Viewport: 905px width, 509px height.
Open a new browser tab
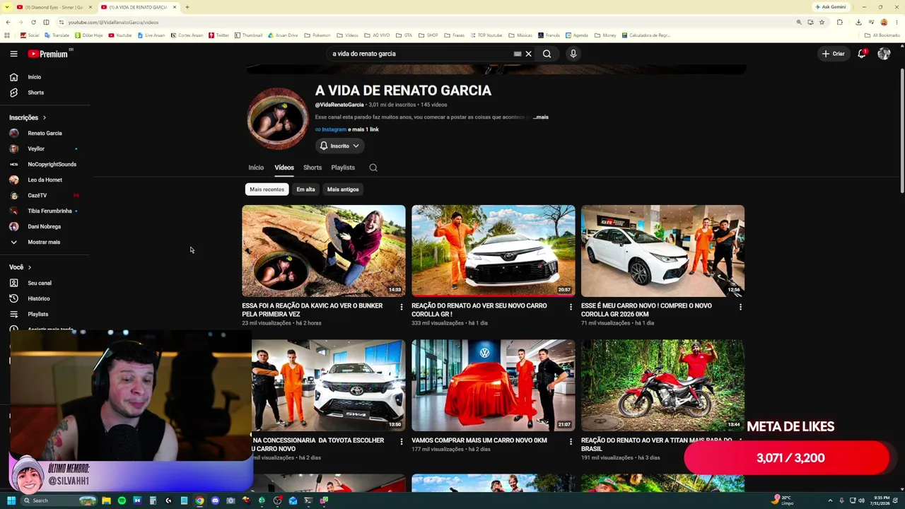tap(187, 7)
